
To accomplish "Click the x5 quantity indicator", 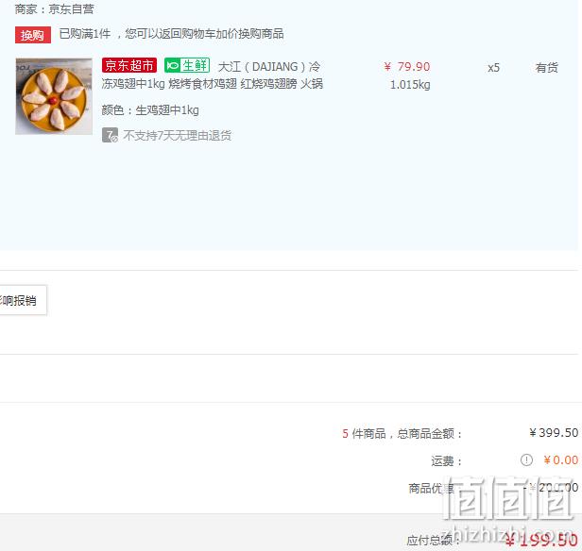I will (x=493, y=68).
